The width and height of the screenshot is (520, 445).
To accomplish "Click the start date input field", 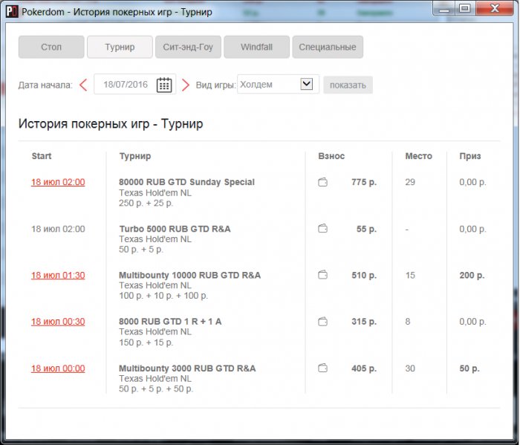I will (125, 85).
